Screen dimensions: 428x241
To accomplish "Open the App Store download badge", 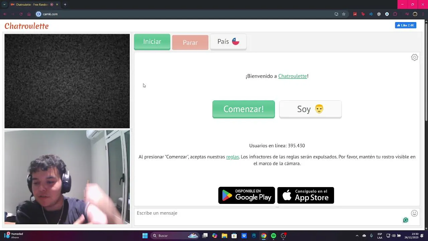I will point(306,195).
